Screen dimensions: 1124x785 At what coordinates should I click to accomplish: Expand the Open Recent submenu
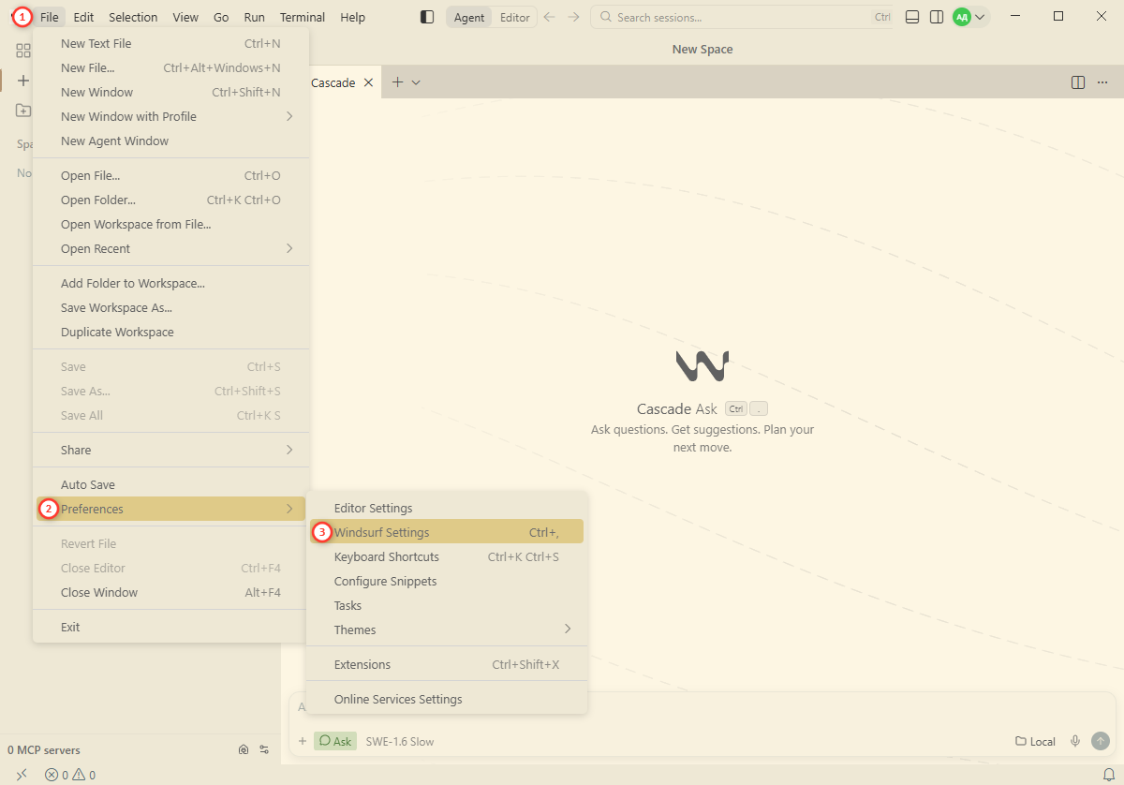tap(170, 248)
